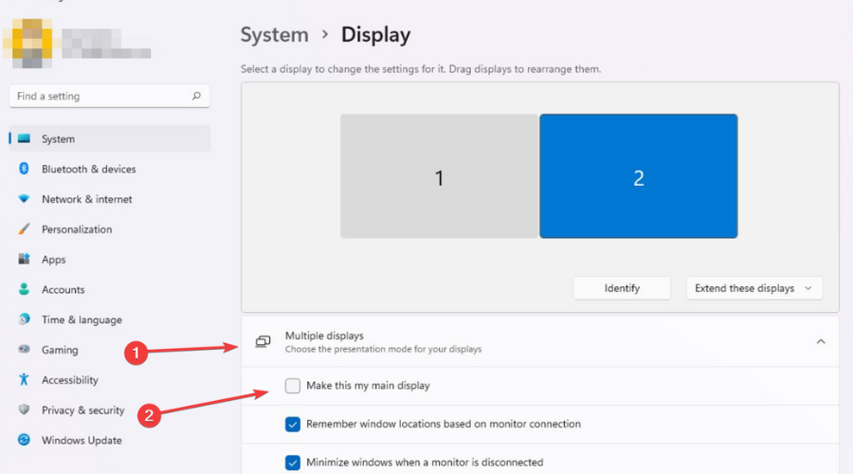Screen dimensions: 853x474
Task: Click the Network & internet wifi icon
Action: [24, 199]
